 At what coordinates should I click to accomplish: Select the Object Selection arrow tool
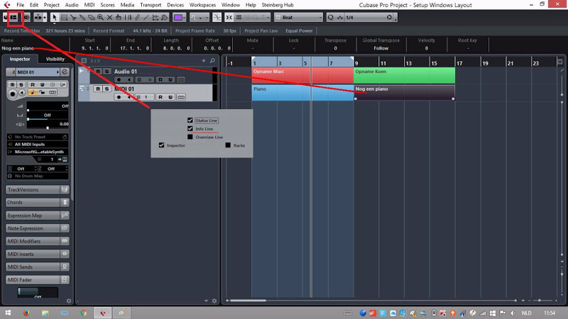point(55,17)
